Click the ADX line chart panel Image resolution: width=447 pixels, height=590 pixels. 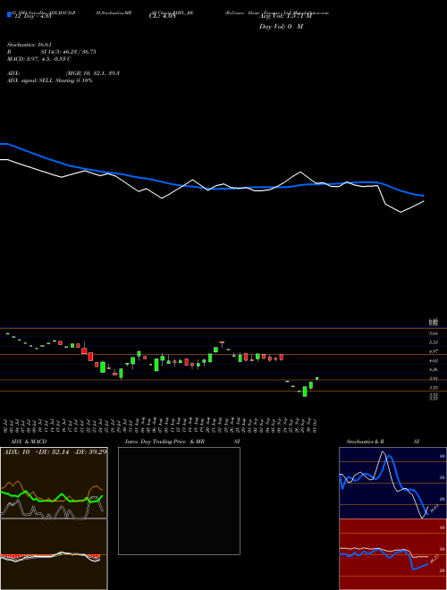click(54, 483)
